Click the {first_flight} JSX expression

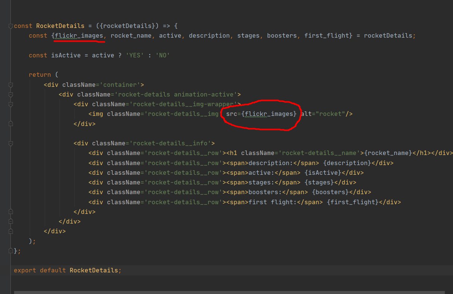coord(353,202)
